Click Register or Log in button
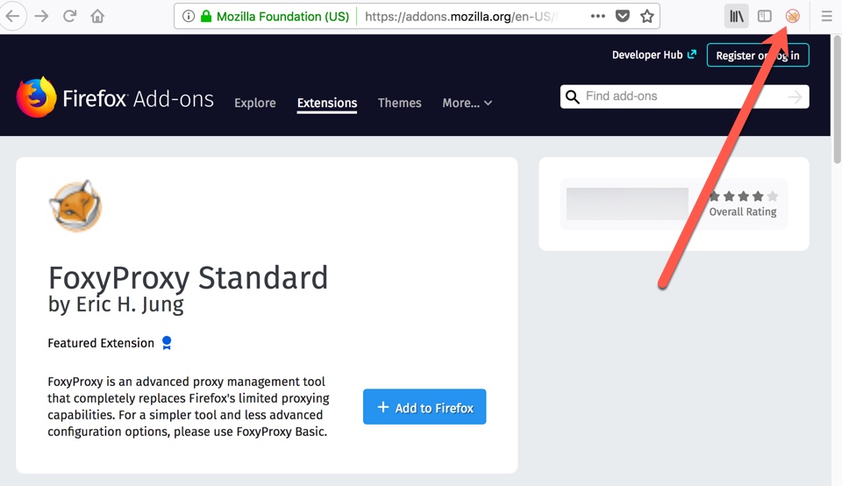 tap(758, 55)
